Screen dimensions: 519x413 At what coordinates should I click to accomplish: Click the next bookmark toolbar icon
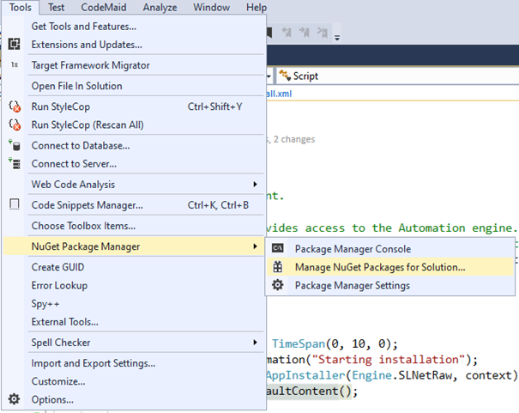pos(305,32)
